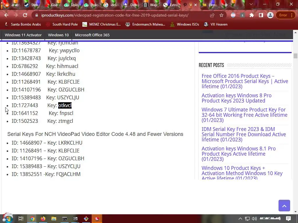This screenshot has height=223, width=298.
Task: Open the tab search dropdown
Action: (x=251, y=4)
